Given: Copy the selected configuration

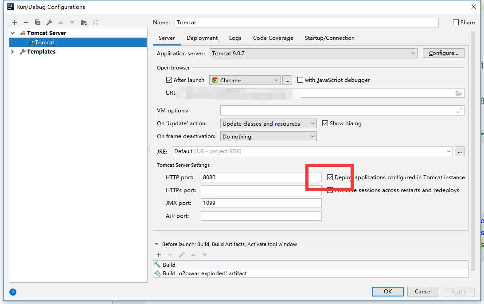Looking at the screenshot, I should pyautogui.click(x=38, y=23).
